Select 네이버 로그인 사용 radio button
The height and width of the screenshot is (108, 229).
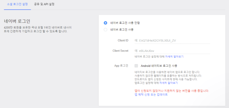coord(105,30)
